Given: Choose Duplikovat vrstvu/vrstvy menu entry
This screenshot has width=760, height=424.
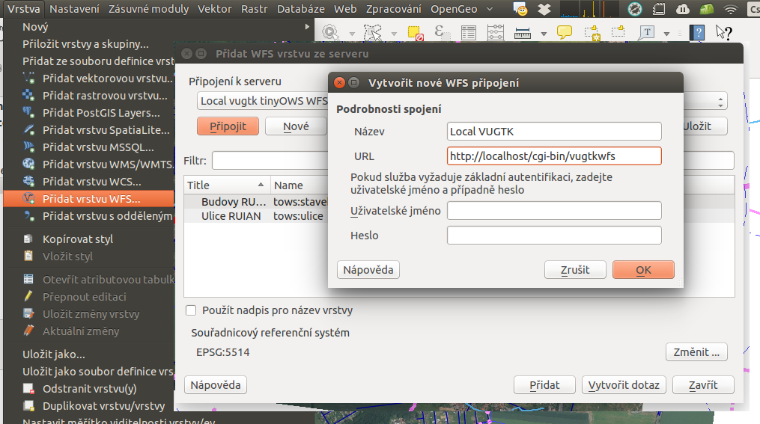Looking at the screenshot, I should 88,406.
